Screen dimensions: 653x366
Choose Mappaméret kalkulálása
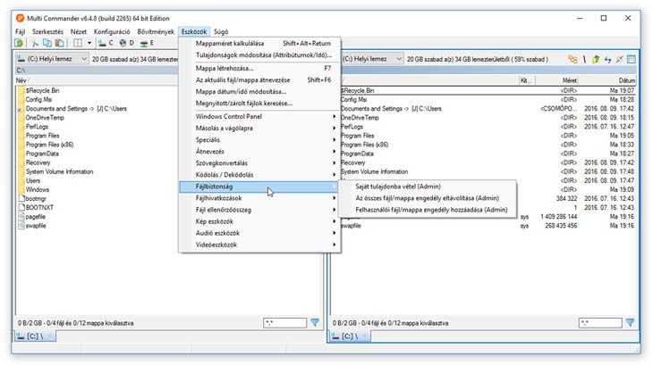(x=260, y=43)
